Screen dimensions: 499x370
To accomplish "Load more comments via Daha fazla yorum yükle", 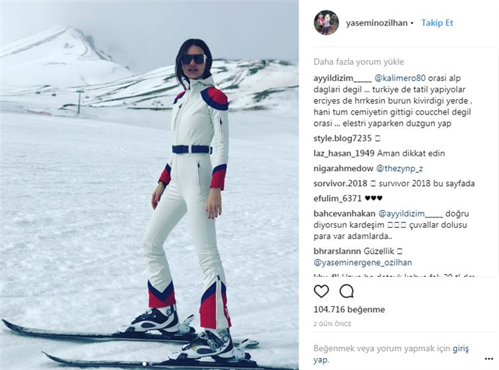I will [359, 62].
